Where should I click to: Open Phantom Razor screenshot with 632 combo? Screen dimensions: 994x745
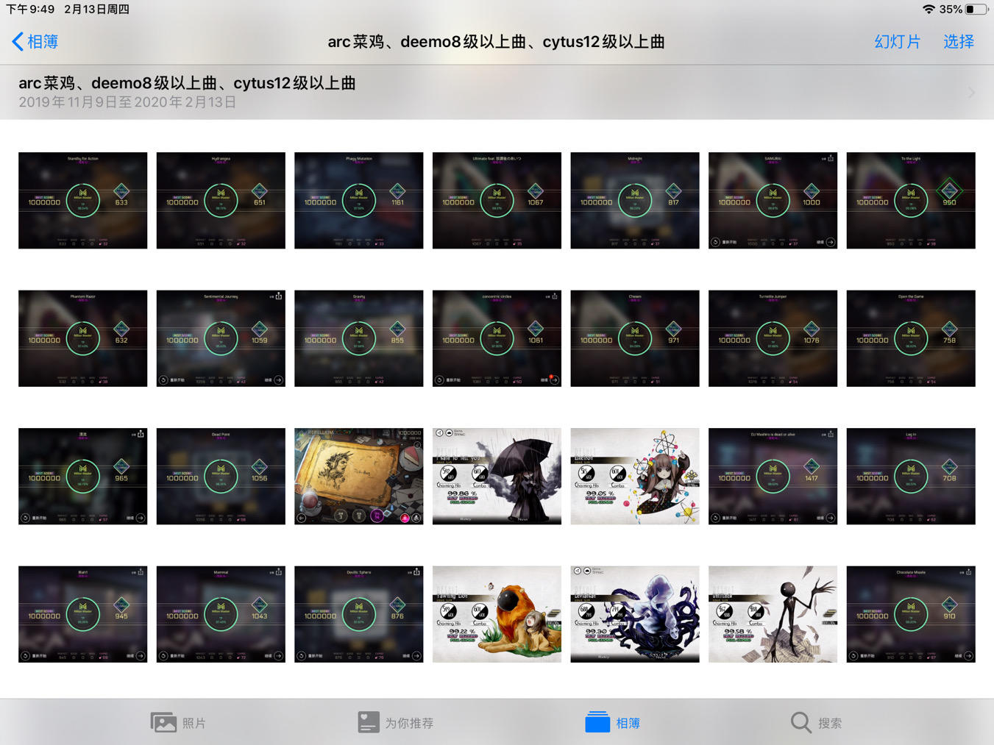82,338
